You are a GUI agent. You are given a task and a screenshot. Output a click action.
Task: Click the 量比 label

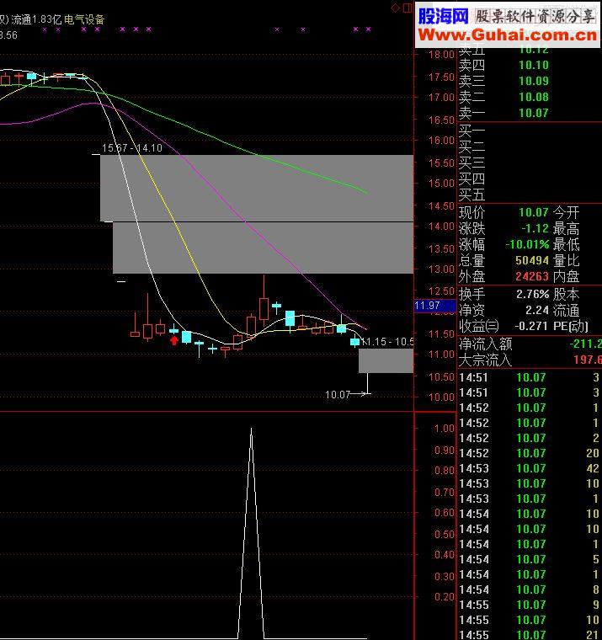(x=567, y=260)
